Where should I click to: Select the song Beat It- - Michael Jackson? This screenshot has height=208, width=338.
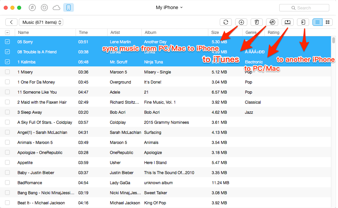click(x=41, y=203)
